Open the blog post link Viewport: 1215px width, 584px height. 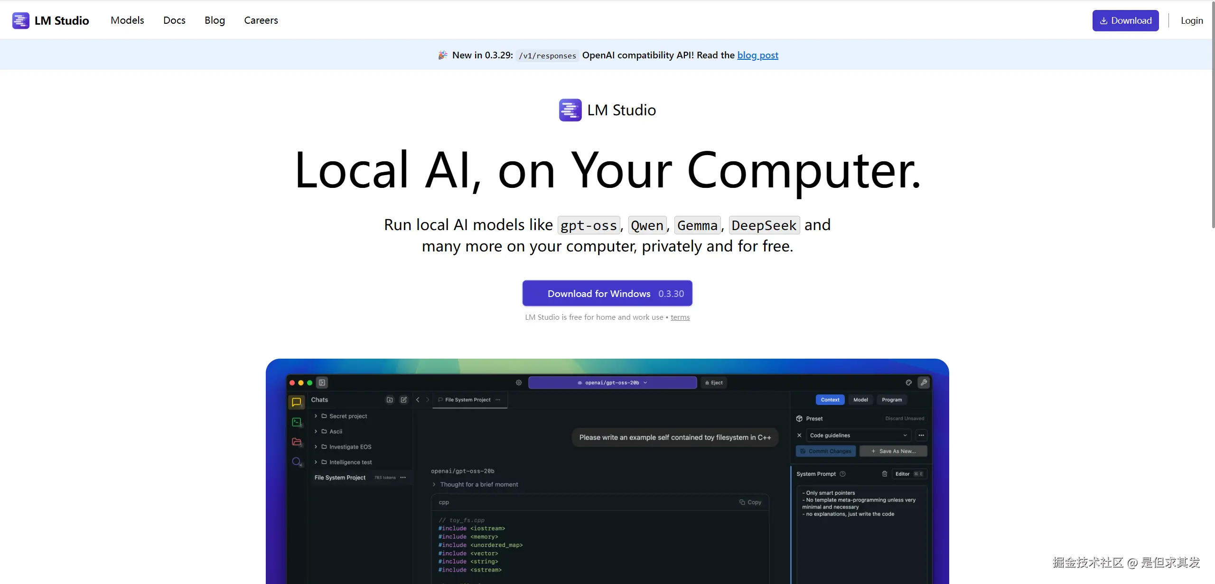click(x=757, y=55)
